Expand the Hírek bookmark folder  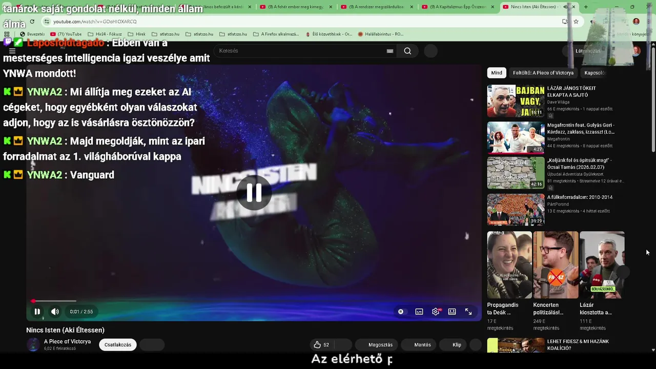136,34
